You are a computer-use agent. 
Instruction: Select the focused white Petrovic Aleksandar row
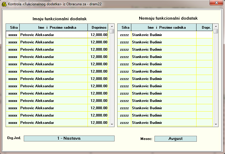(57, 35)
